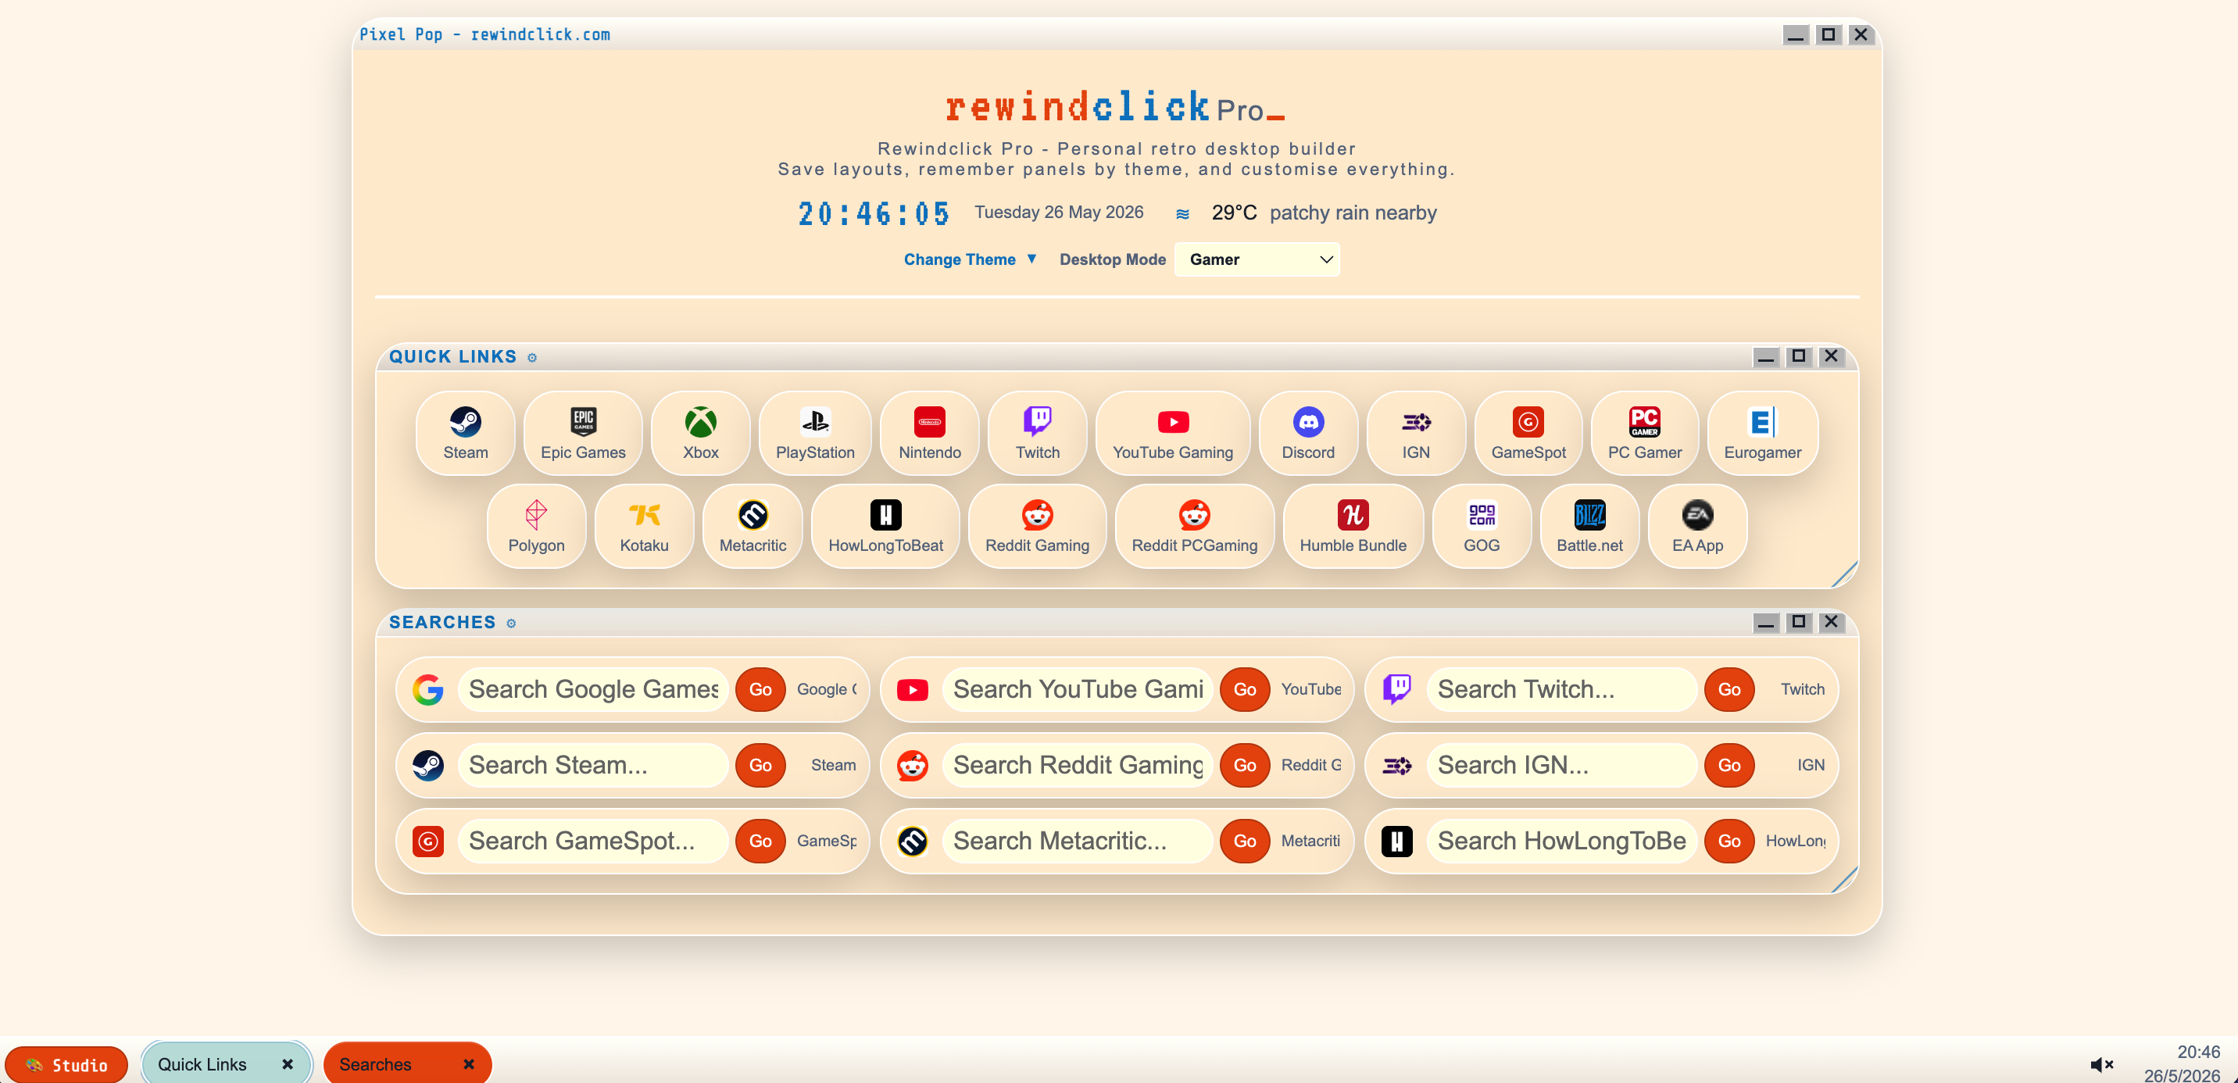Click into the Search GameSpot field
Screen dimensions: 2238x1083
(x=592, y=841)
